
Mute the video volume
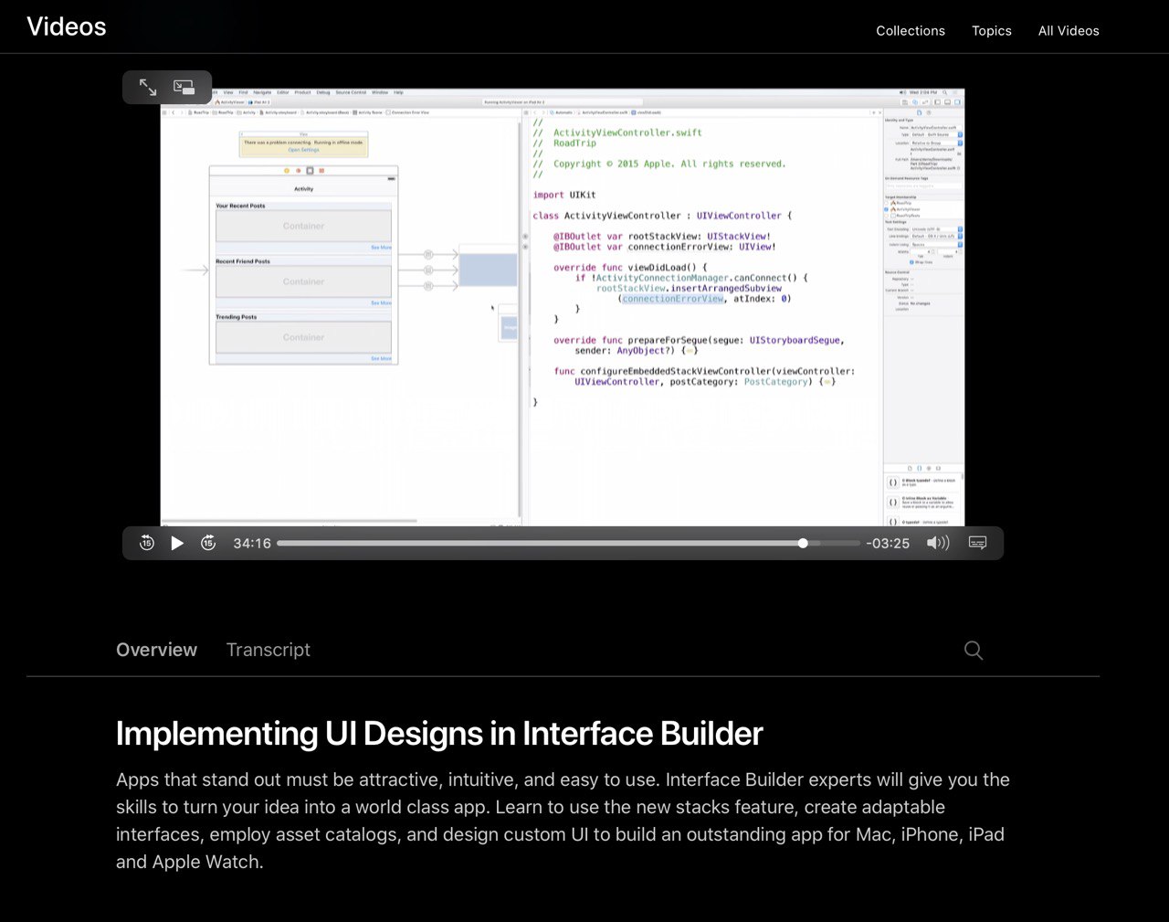[x=938, y=543]
